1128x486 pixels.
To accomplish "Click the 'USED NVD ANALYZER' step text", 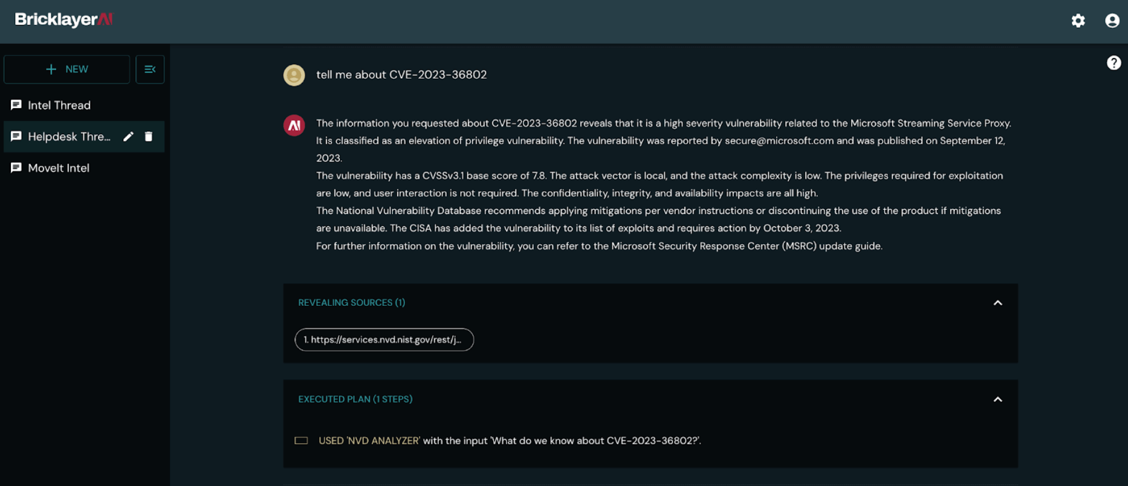I will pyautogui.click(x=369, y=441).
